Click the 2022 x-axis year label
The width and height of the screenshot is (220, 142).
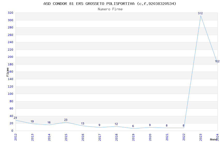click(x=184, y=137)
